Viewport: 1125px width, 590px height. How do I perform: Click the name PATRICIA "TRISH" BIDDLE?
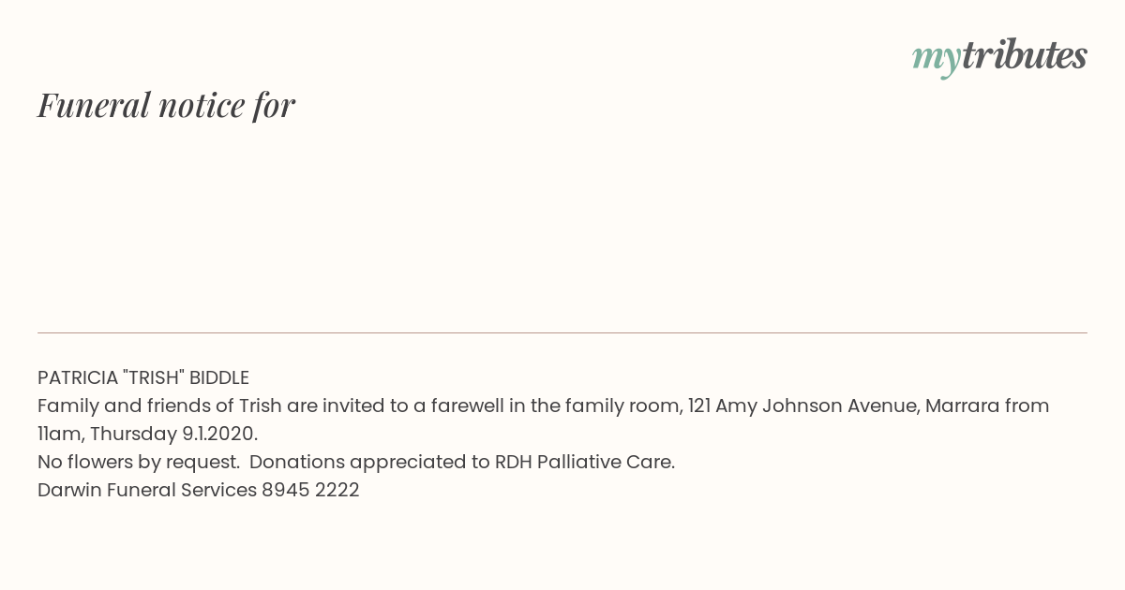click(143, 377)
